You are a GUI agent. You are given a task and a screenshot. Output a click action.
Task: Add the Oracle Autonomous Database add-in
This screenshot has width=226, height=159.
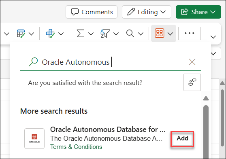click(x=182, y=138)
